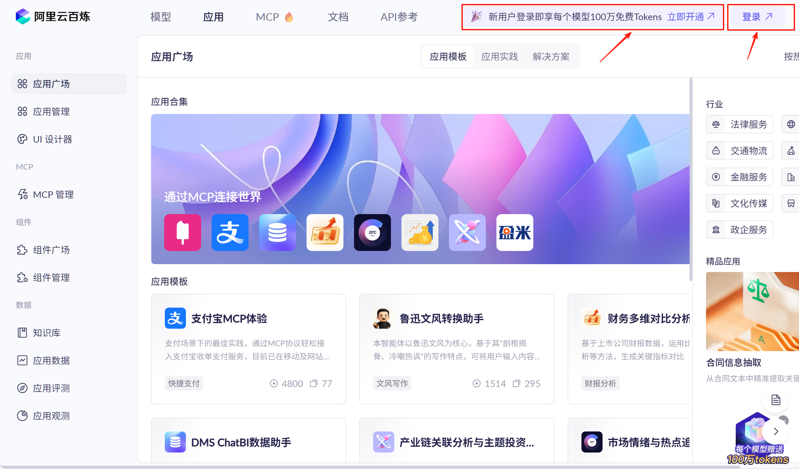Image resolution: width=799 pixels, height=469 pixels.
Task: Click the 通过MCP连接世界 banner title
Action: [x=213, y=197]
